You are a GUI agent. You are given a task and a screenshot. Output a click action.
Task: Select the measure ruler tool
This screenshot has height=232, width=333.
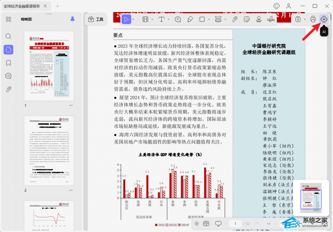[x=218, y=19]
